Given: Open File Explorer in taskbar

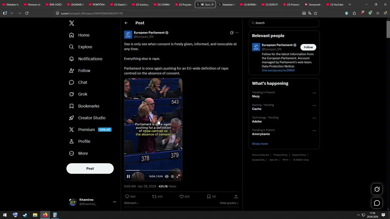Looking at the screenshot, I should pos(35,215).
